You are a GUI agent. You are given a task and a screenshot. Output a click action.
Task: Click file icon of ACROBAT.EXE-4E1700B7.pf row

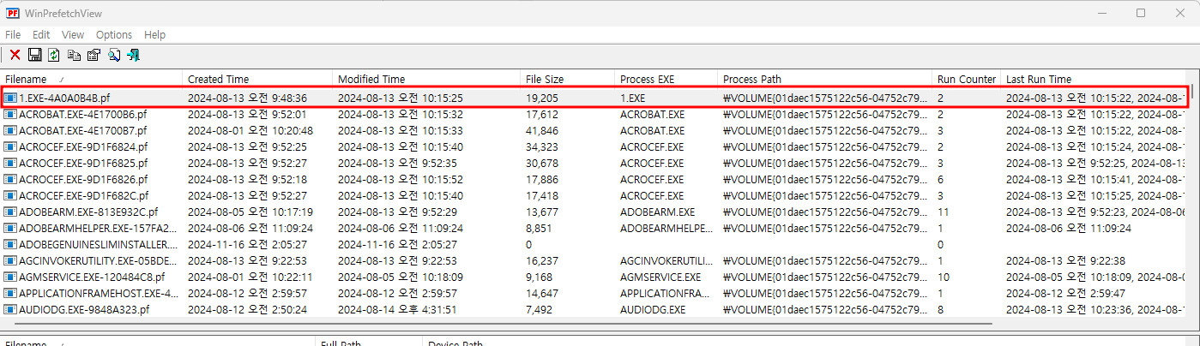pos(10,130)
